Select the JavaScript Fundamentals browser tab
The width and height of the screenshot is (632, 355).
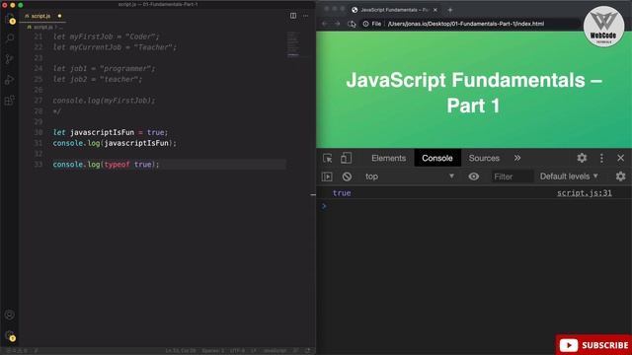(394, 10)
